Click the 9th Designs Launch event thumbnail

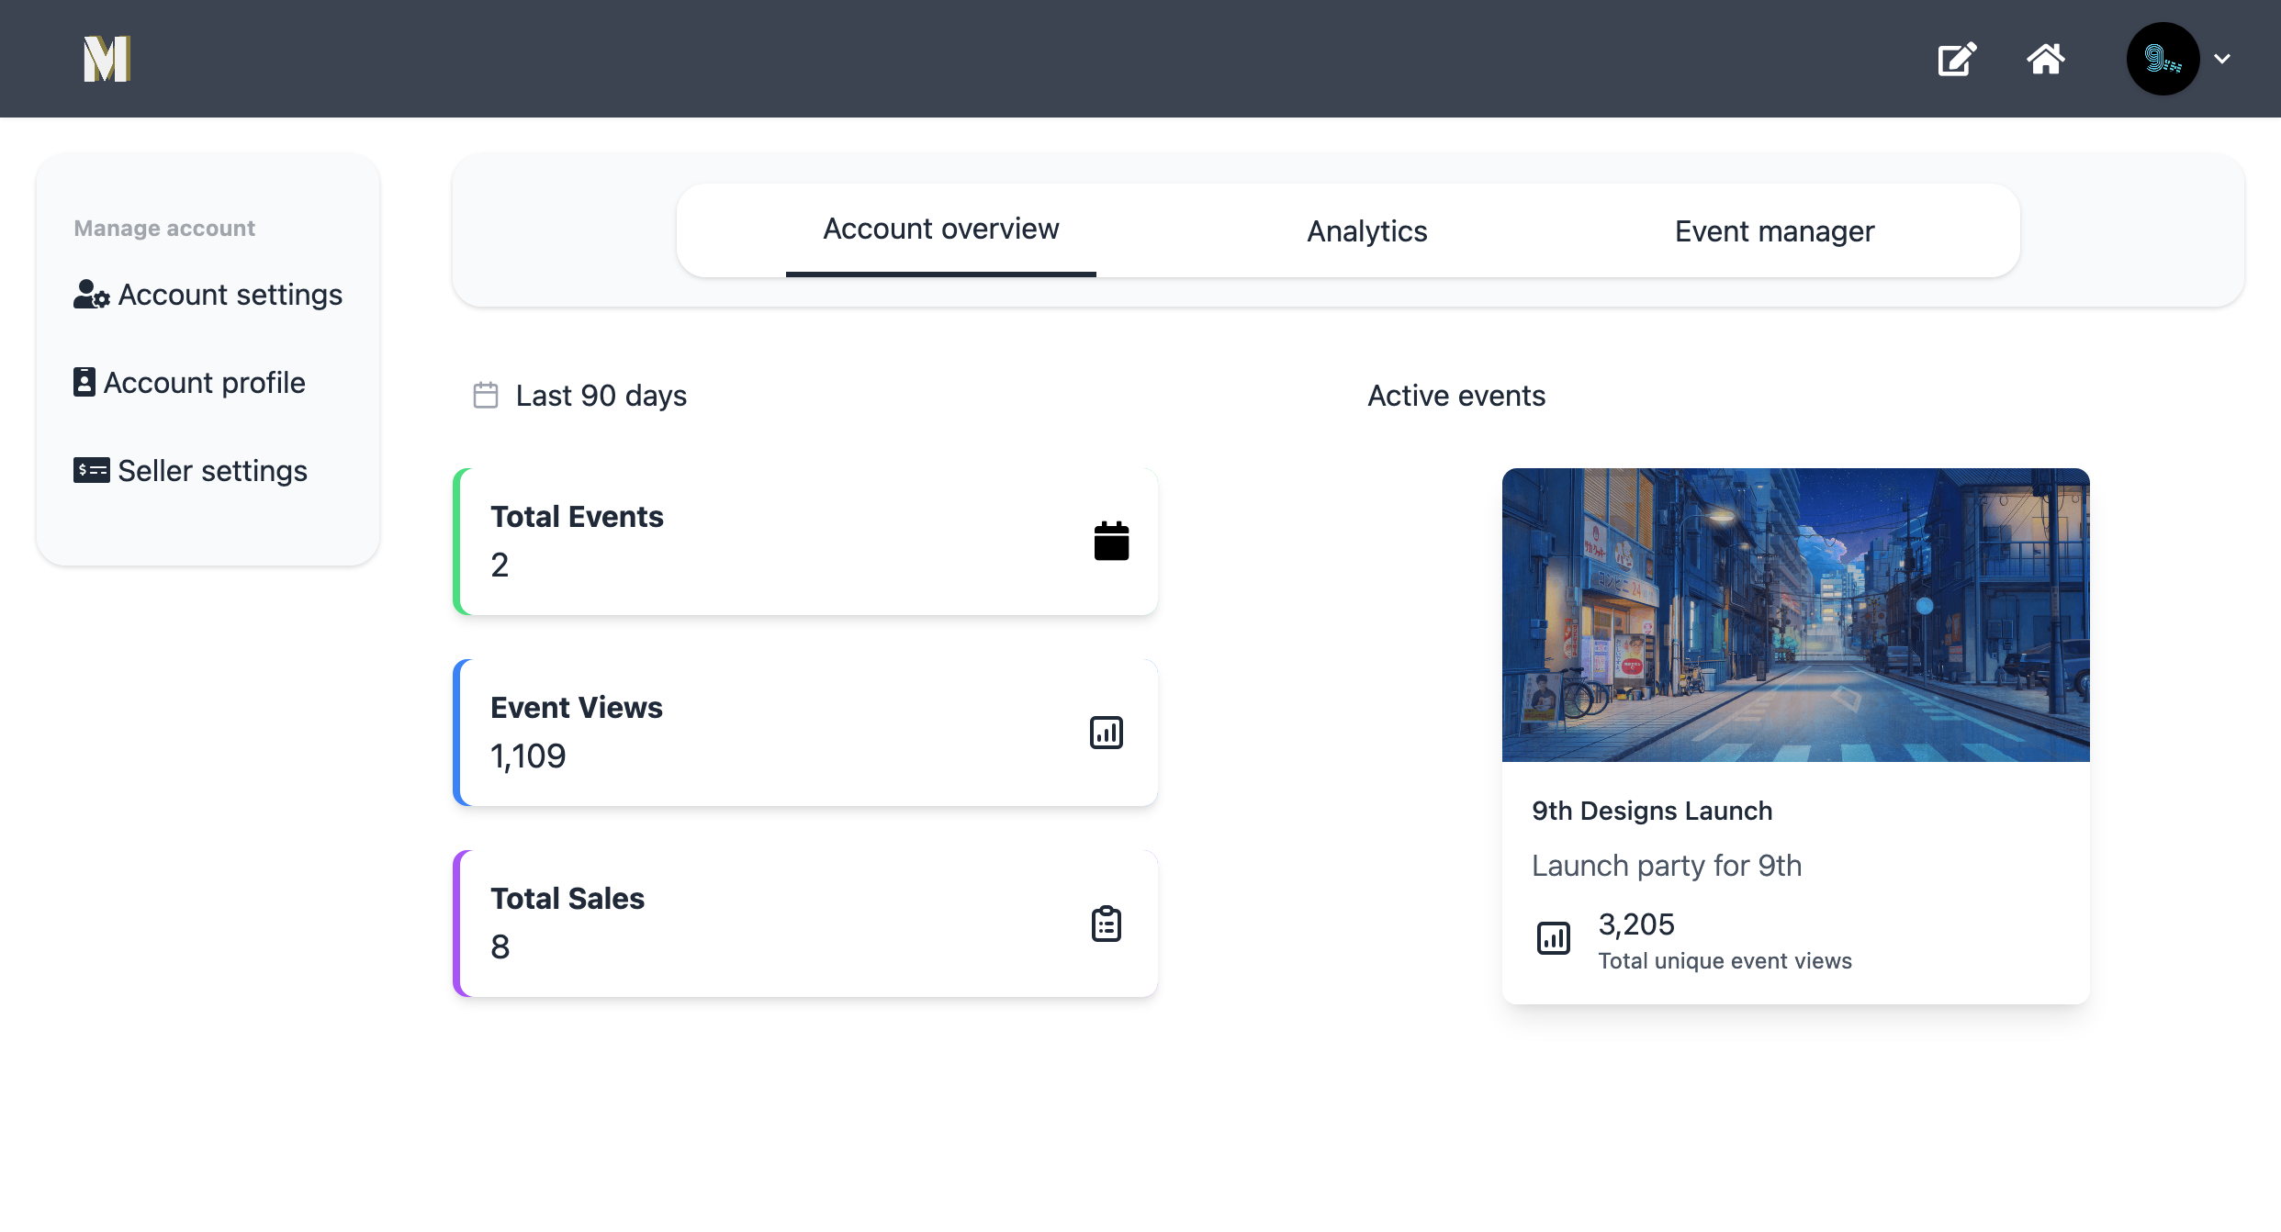1795,614
